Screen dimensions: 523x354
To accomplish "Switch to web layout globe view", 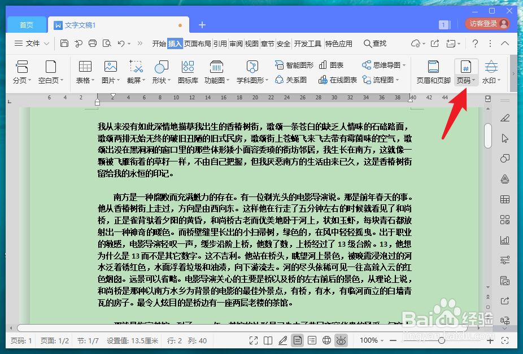I will click(x=326, y=340).
